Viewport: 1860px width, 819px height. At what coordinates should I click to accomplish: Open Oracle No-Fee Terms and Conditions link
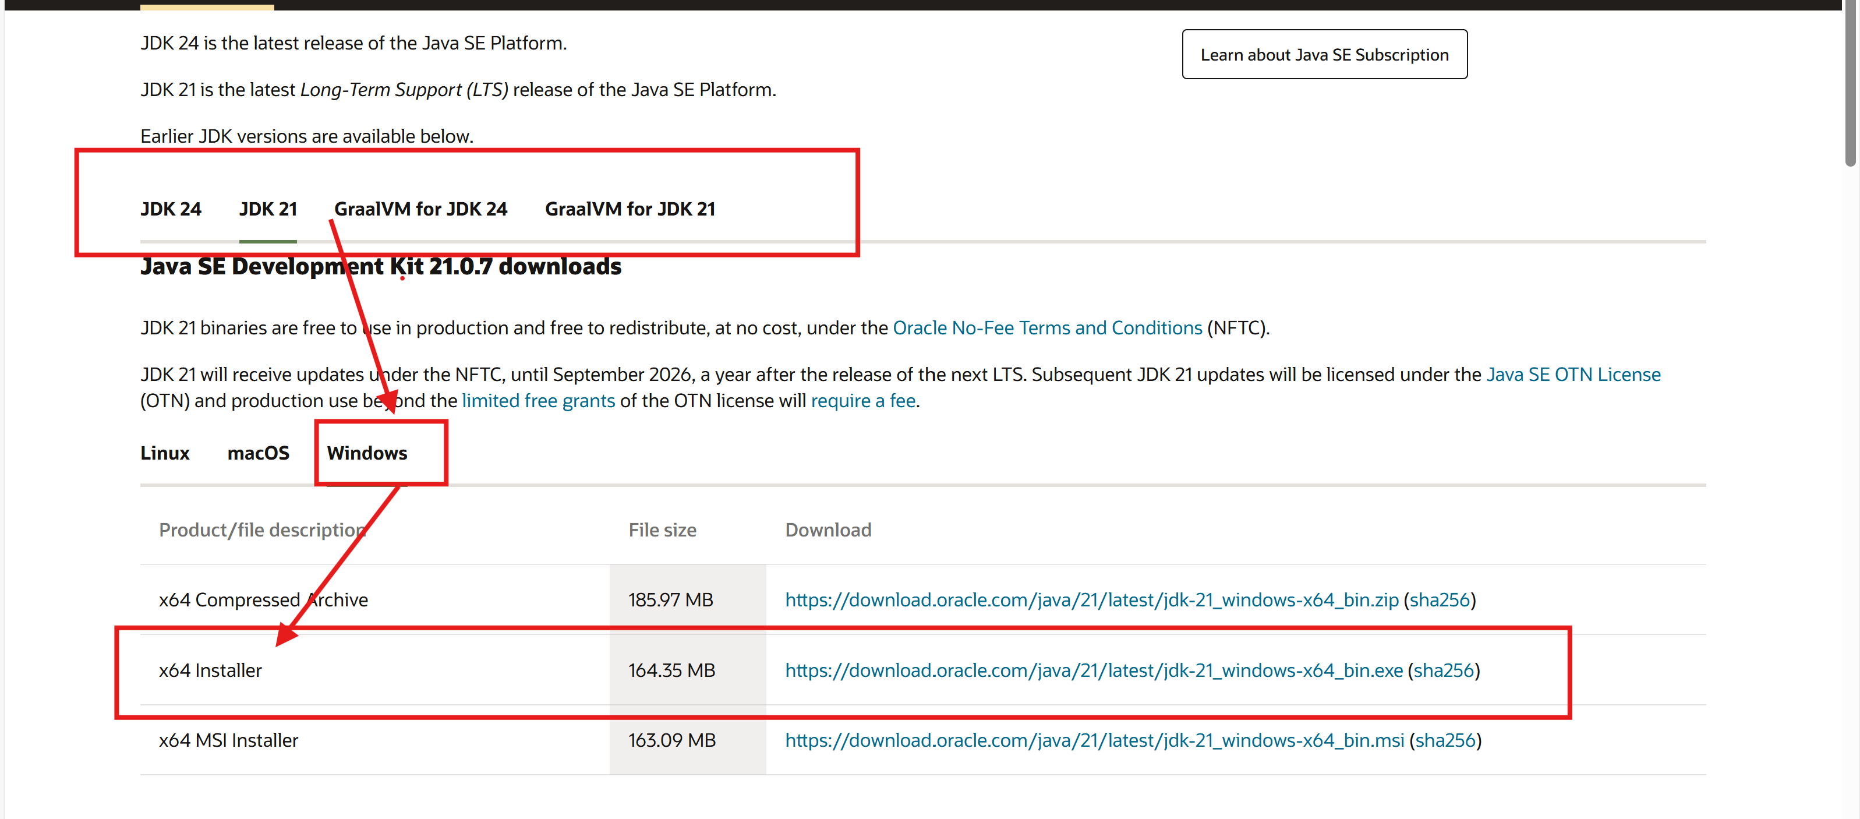point(1047,329)
